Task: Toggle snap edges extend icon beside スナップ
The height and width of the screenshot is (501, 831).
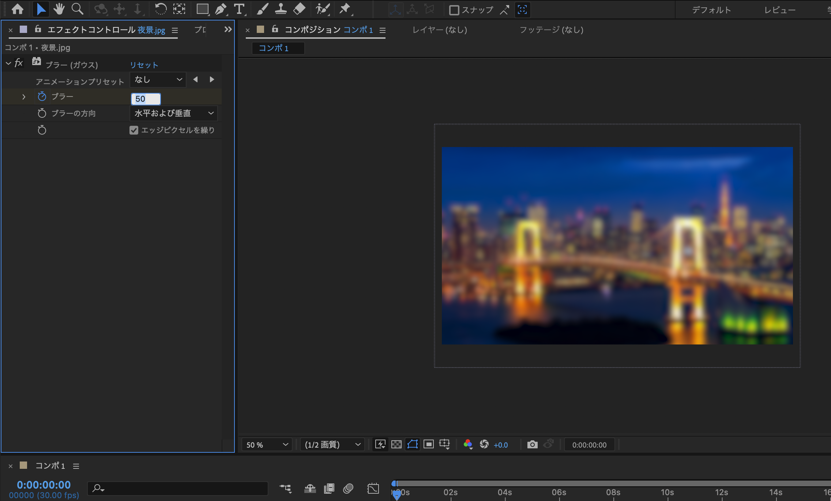Action: click(504, 10)
